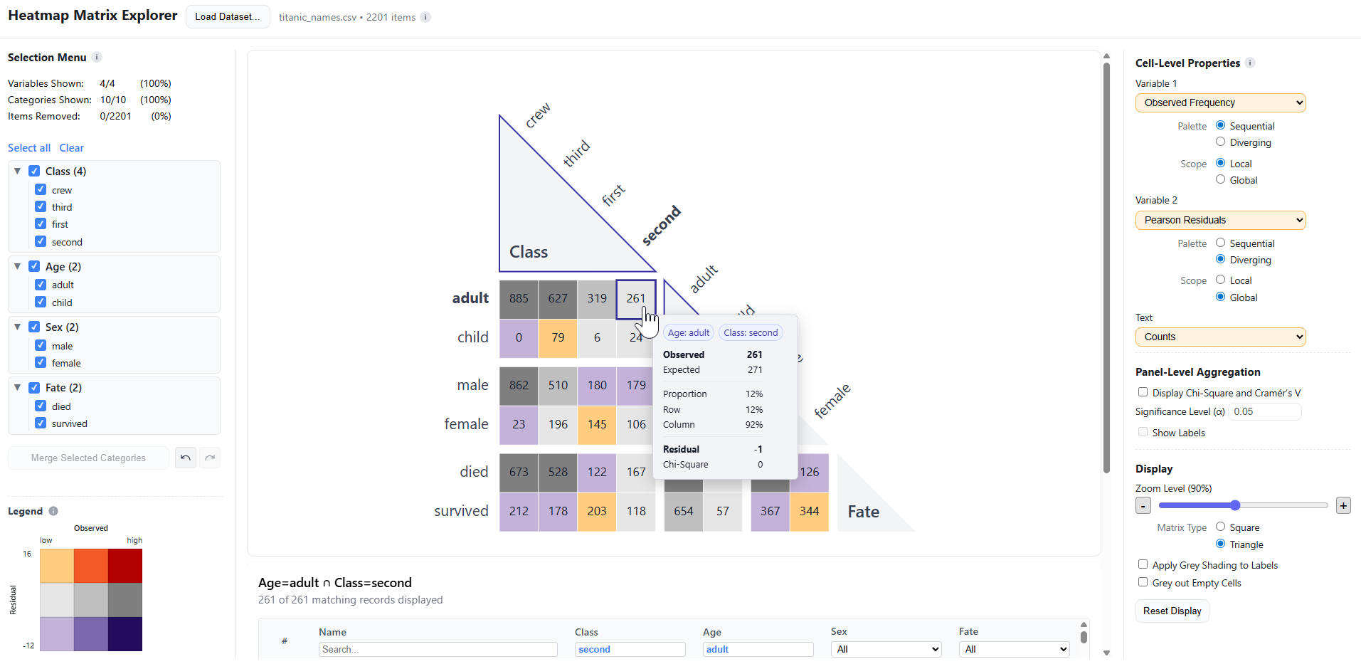Viewport: 1361px width, 664px height.
Task: Click the Select all link
Action: click(x=29, y=148)
